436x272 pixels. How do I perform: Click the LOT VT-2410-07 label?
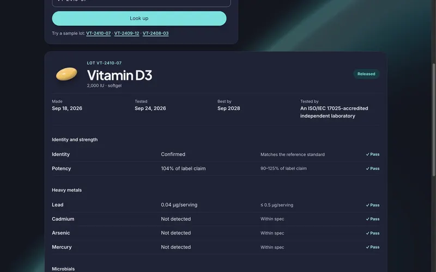pos(104,63)
